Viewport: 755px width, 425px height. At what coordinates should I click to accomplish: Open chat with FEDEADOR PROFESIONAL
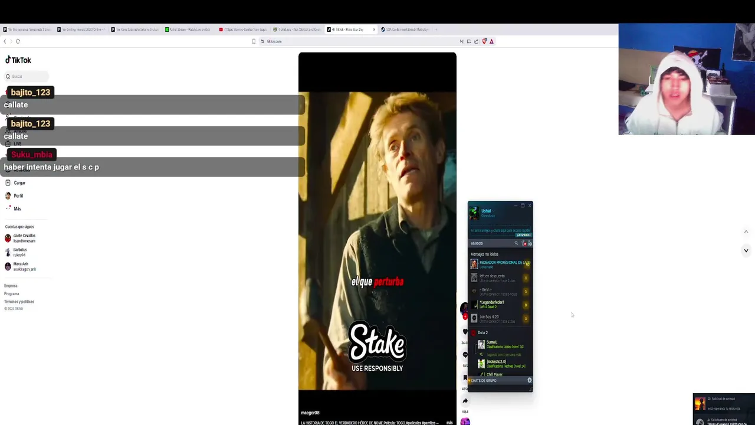(x=500, y=264)
